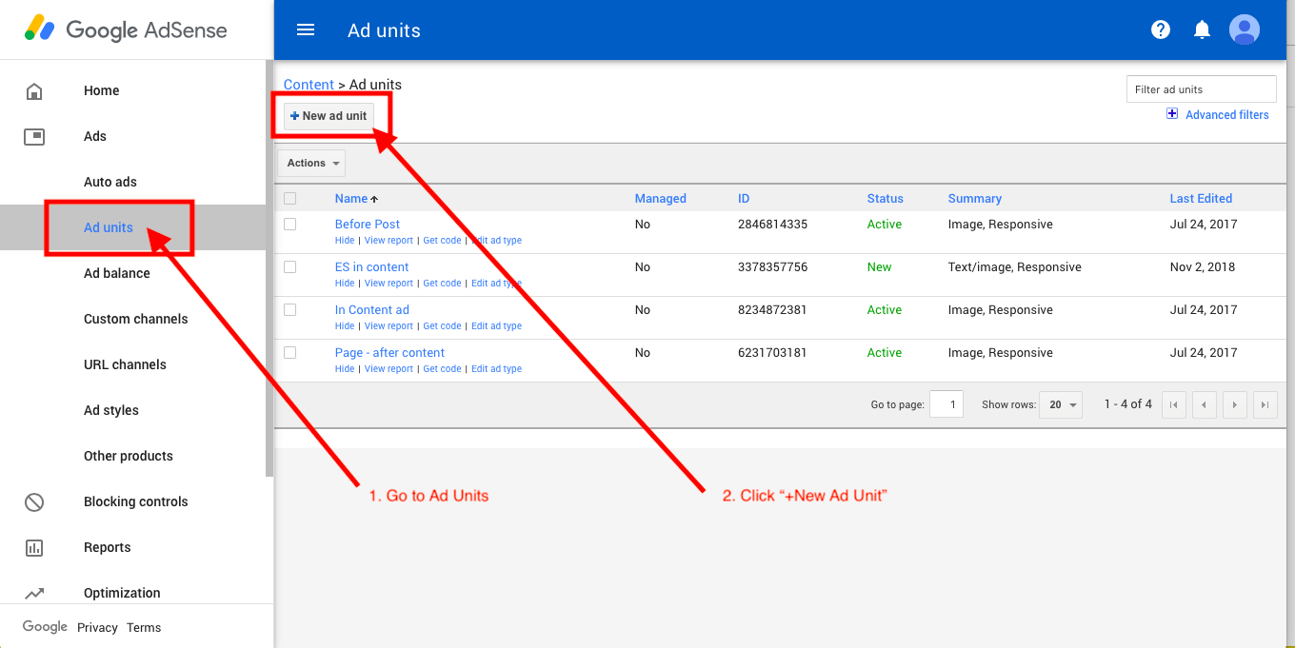
Task: Check the Page - after content checkbox
Action: (x=289, y=353)
